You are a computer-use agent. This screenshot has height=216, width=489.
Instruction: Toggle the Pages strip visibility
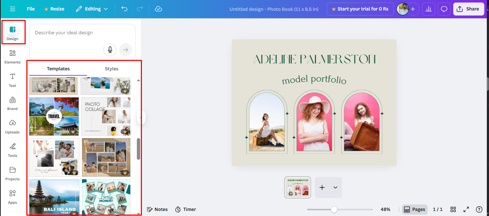(414, 209)
